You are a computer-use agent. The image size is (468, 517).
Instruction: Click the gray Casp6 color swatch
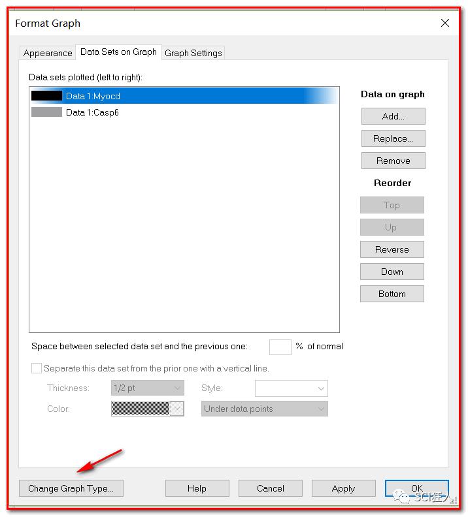(46, 112)
